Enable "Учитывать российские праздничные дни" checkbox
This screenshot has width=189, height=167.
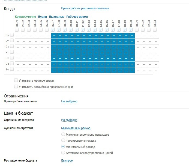(x=16, y=87)
